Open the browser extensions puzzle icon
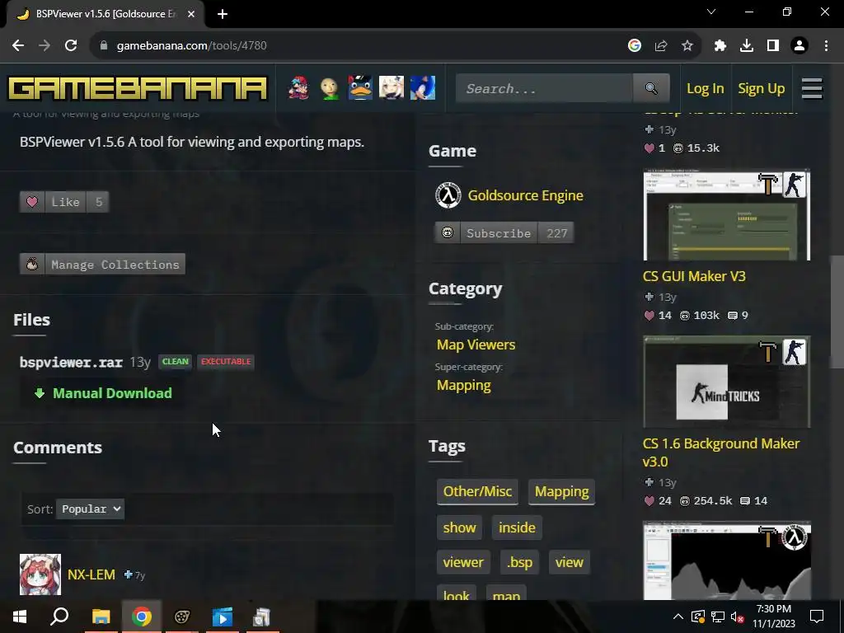 (720, 46)
